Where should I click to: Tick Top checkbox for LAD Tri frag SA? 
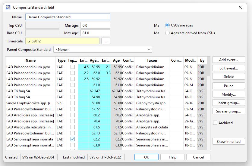click(73, 91)
